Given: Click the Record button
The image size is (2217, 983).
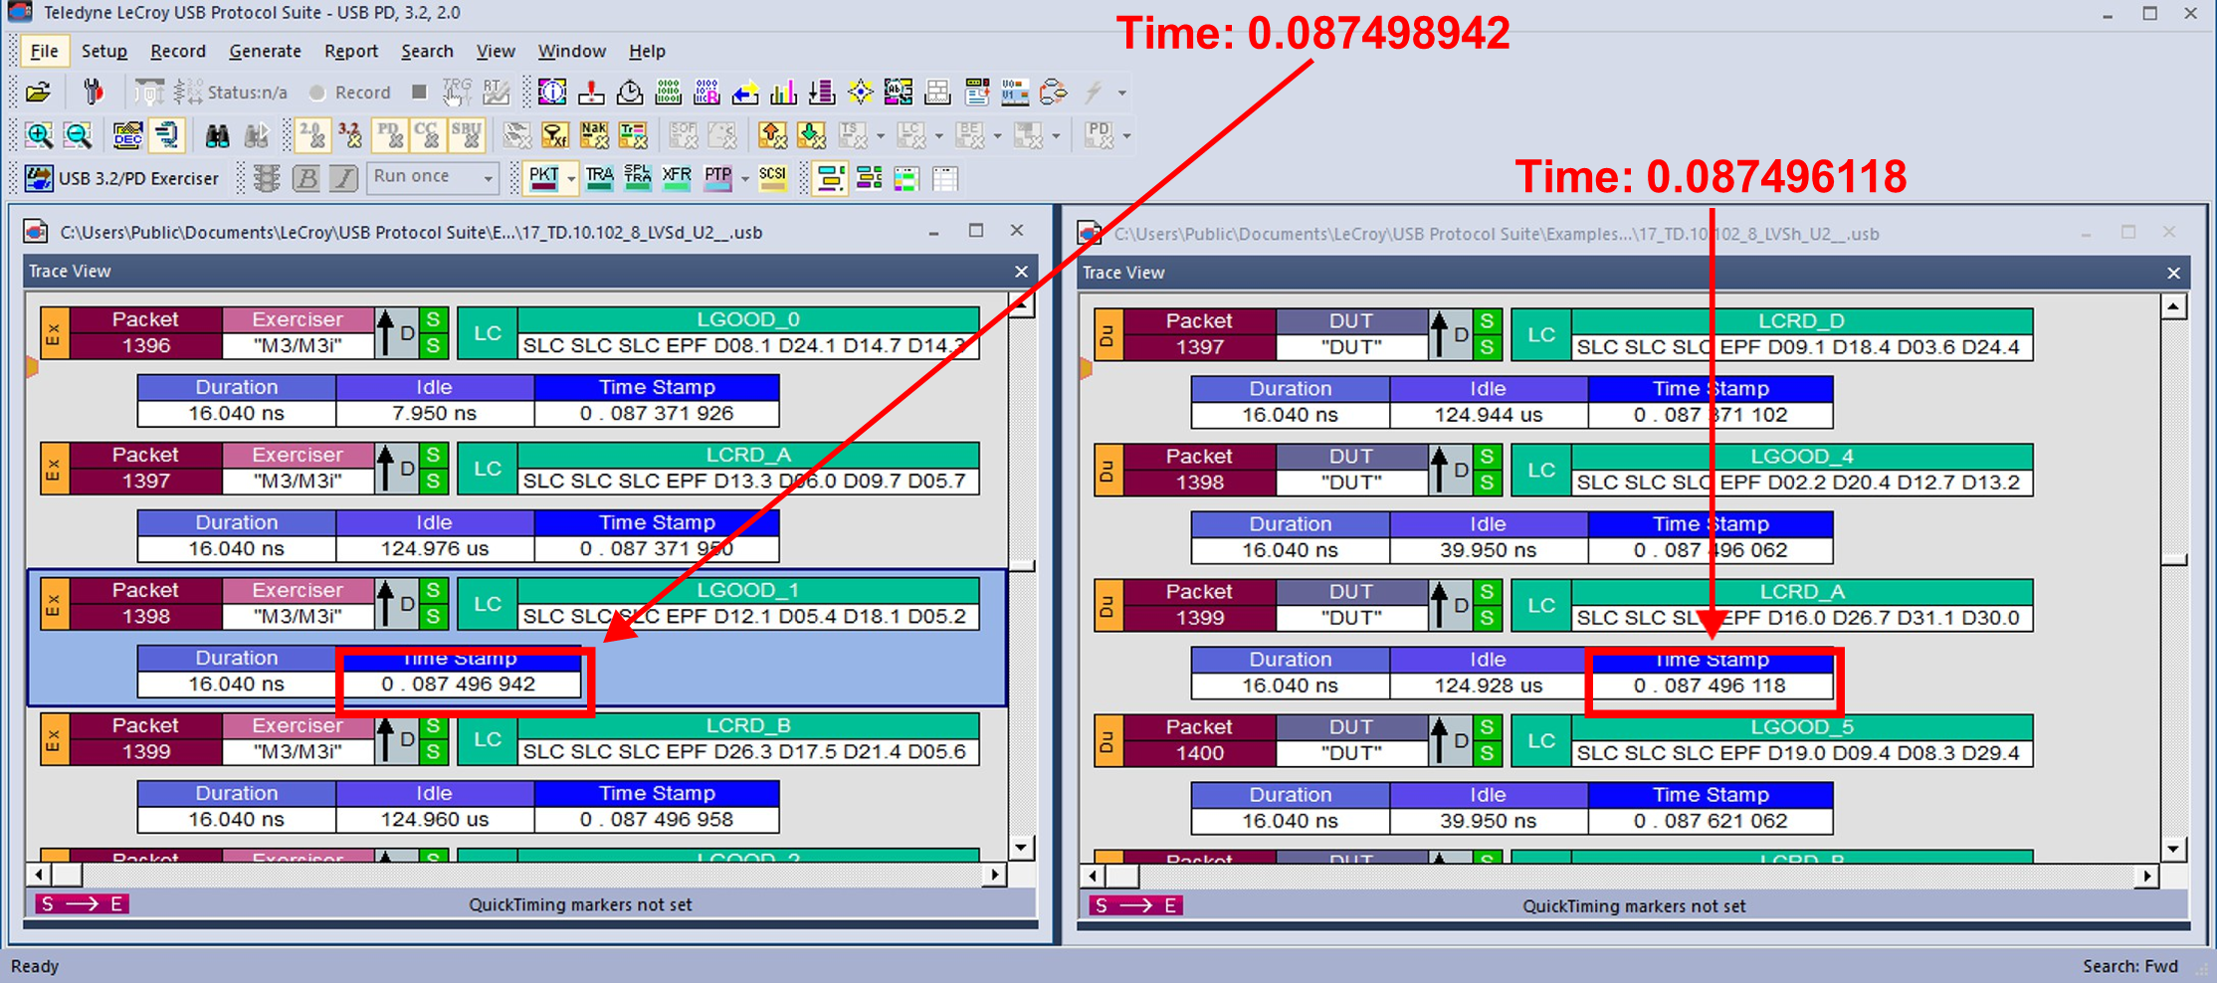Looking at the screenshot, I should point(350,93).
